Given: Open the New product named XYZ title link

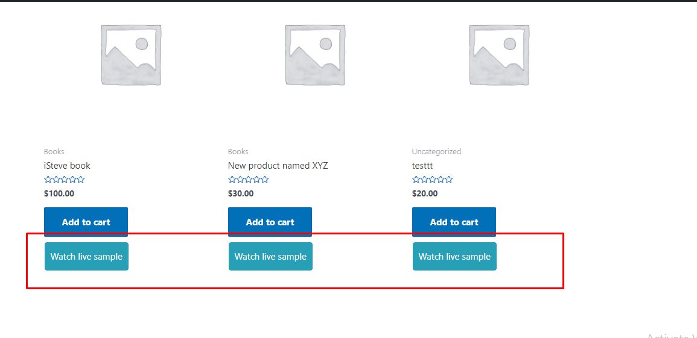Looking at the screenshot, I should click(278, 166).
